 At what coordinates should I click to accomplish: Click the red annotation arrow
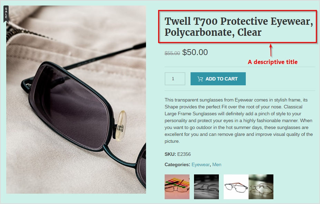pyautogui.click(x=271, y=50)
